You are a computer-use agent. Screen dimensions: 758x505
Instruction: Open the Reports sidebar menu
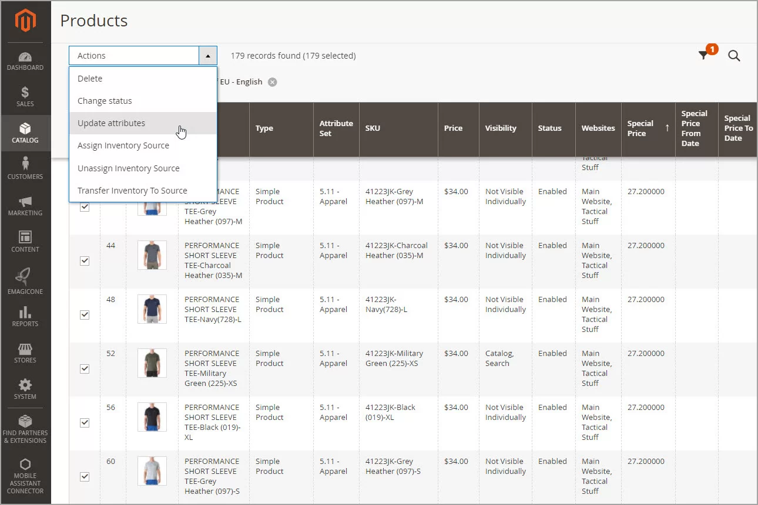pyautogui.click(x=25, y=317)
